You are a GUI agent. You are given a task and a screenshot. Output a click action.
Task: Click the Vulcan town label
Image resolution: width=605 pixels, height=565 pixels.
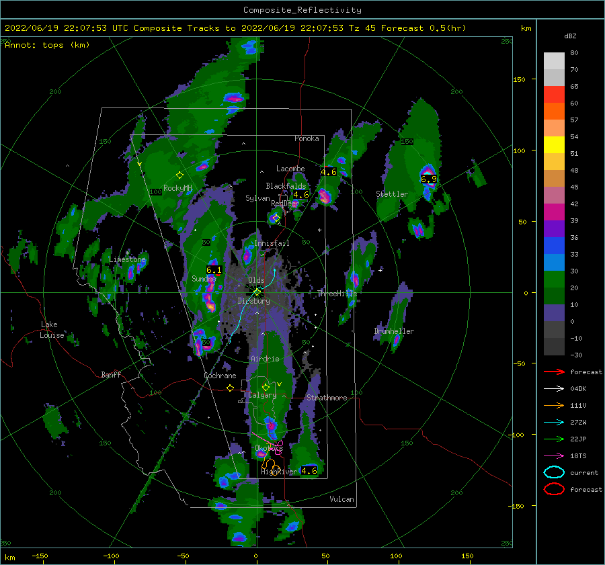(x=342, y=499)
